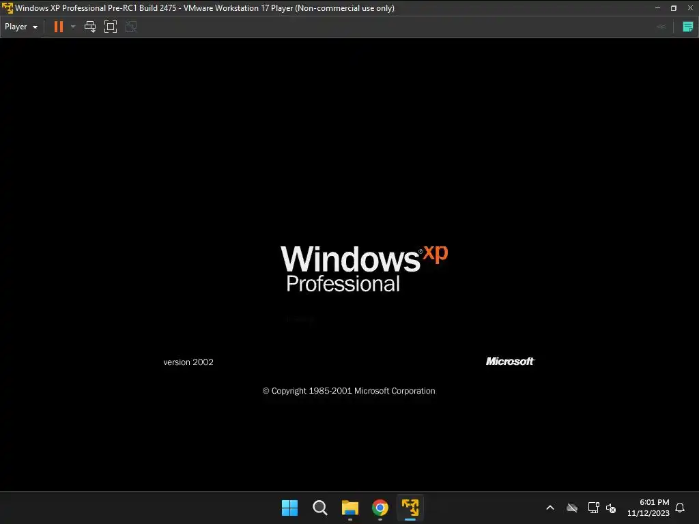Open the notifications bell
Screen dimensions: 699x524
coord(680,508)
